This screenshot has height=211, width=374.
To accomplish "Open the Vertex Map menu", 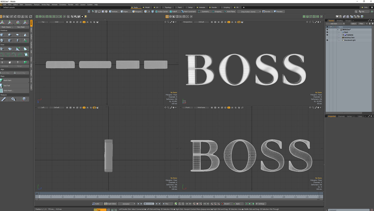I will click(45, 5).
